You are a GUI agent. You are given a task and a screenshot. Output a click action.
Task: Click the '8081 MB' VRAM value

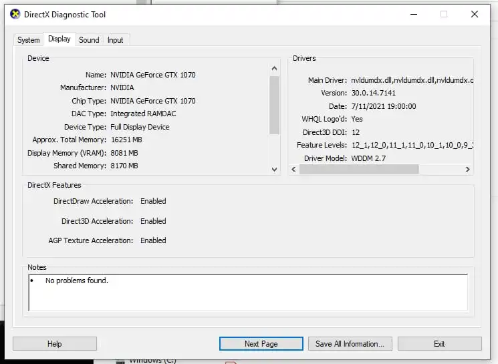[x=124, y=153]
